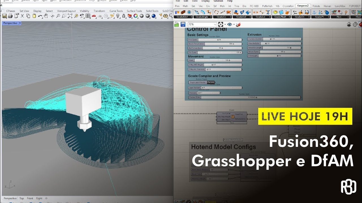The height and width of the screenshot is (203, 362).
Task: Click the Retraction Length slider
Action: point(274,48)
